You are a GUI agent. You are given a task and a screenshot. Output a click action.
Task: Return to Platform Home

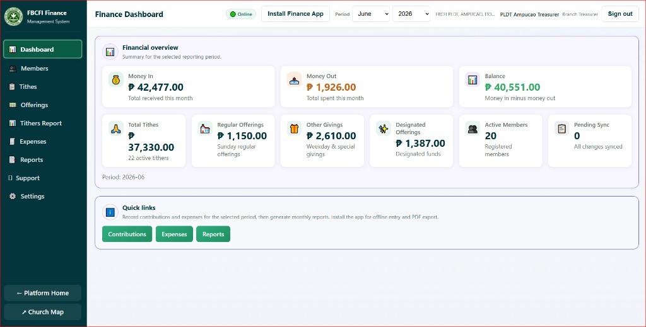[43, 293]
